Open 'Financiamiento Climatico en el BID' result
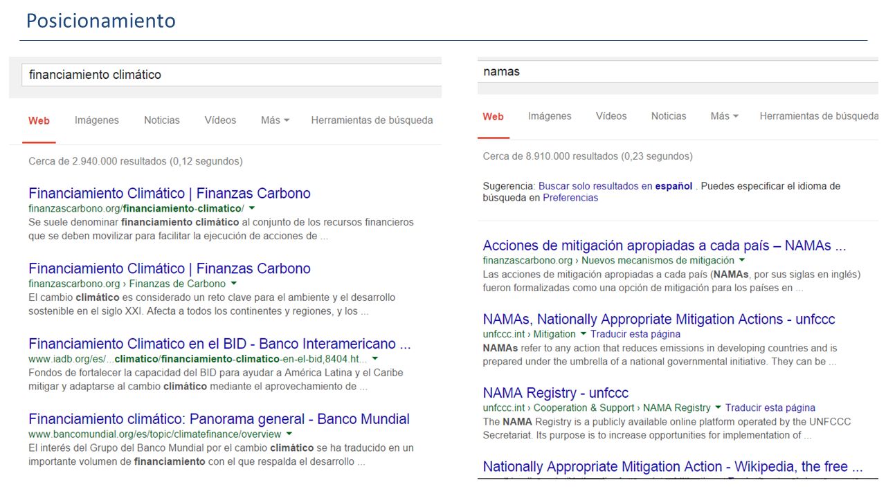This screenshot has height=498, width=886. tap(220, 344)
